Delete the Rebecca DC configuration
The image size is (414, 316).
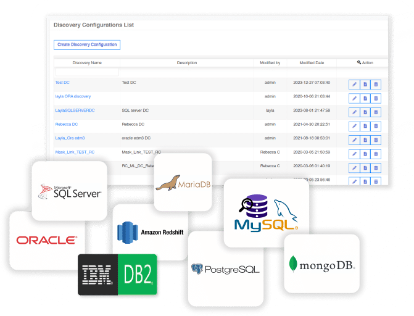click(x=376, y=127)
